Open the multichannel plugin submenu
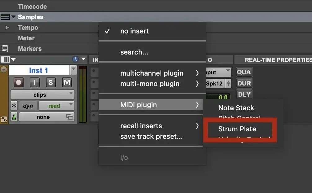Image resolution: width=312 pixels, height=193 pixels. (x=152, y=73)
